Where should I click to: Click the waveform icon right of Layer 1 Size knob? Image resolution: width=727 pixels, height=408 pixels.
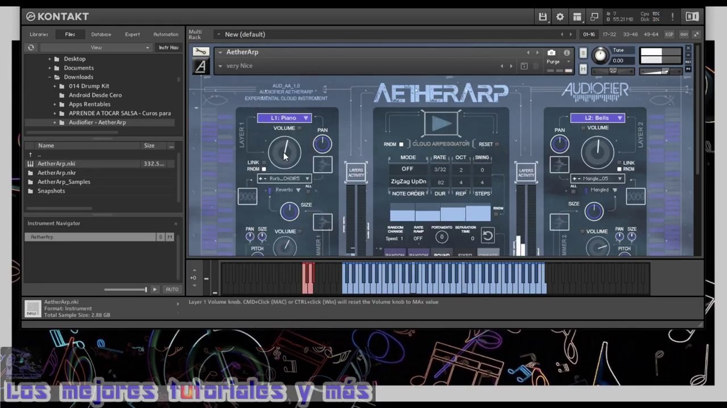323,222
